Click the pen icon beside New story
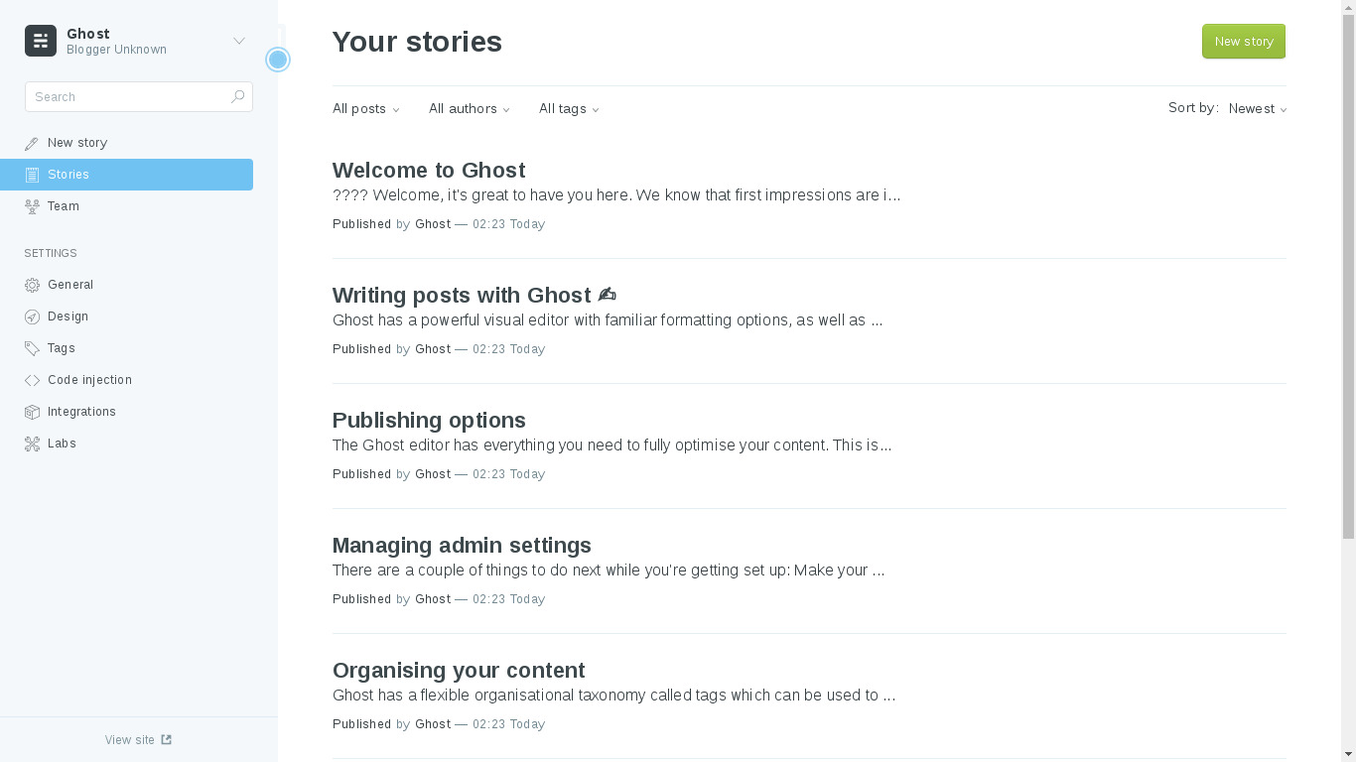The height and width of the screenshot is (762, 1356). pyautogui.click(x=32, y=143)
